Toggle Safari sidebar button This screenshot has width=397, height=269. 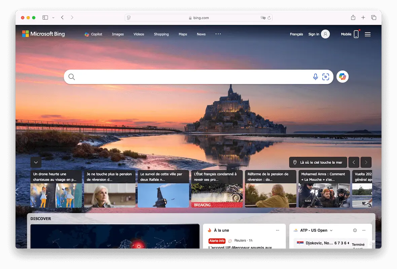(45, 17)
